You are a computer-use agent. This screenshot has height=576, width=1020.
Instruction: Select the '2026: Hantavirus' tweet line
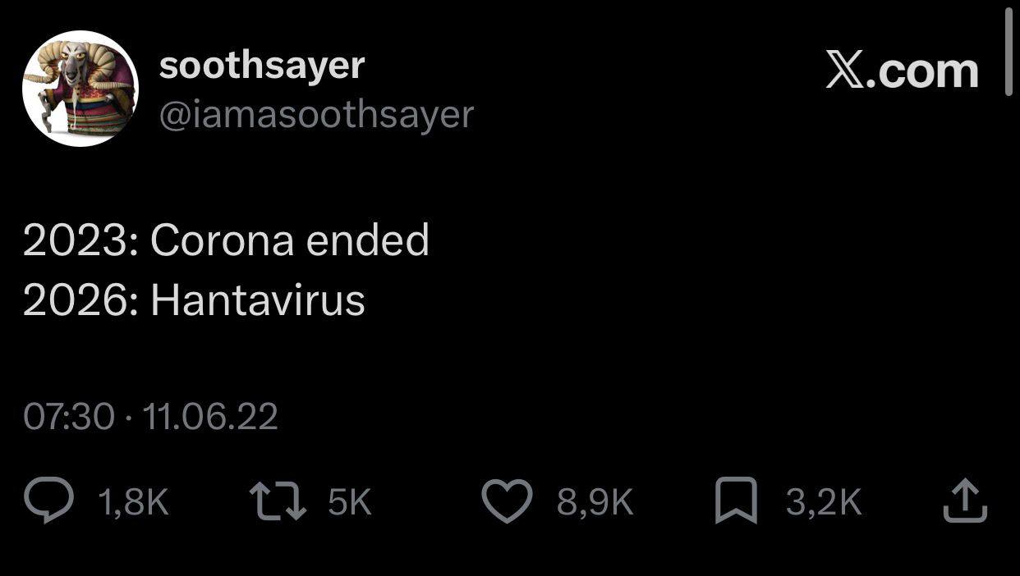194,300
